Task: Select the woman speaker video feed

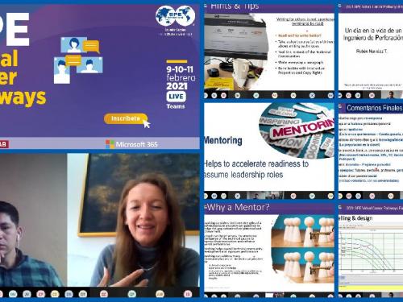Action: [134, 220]
